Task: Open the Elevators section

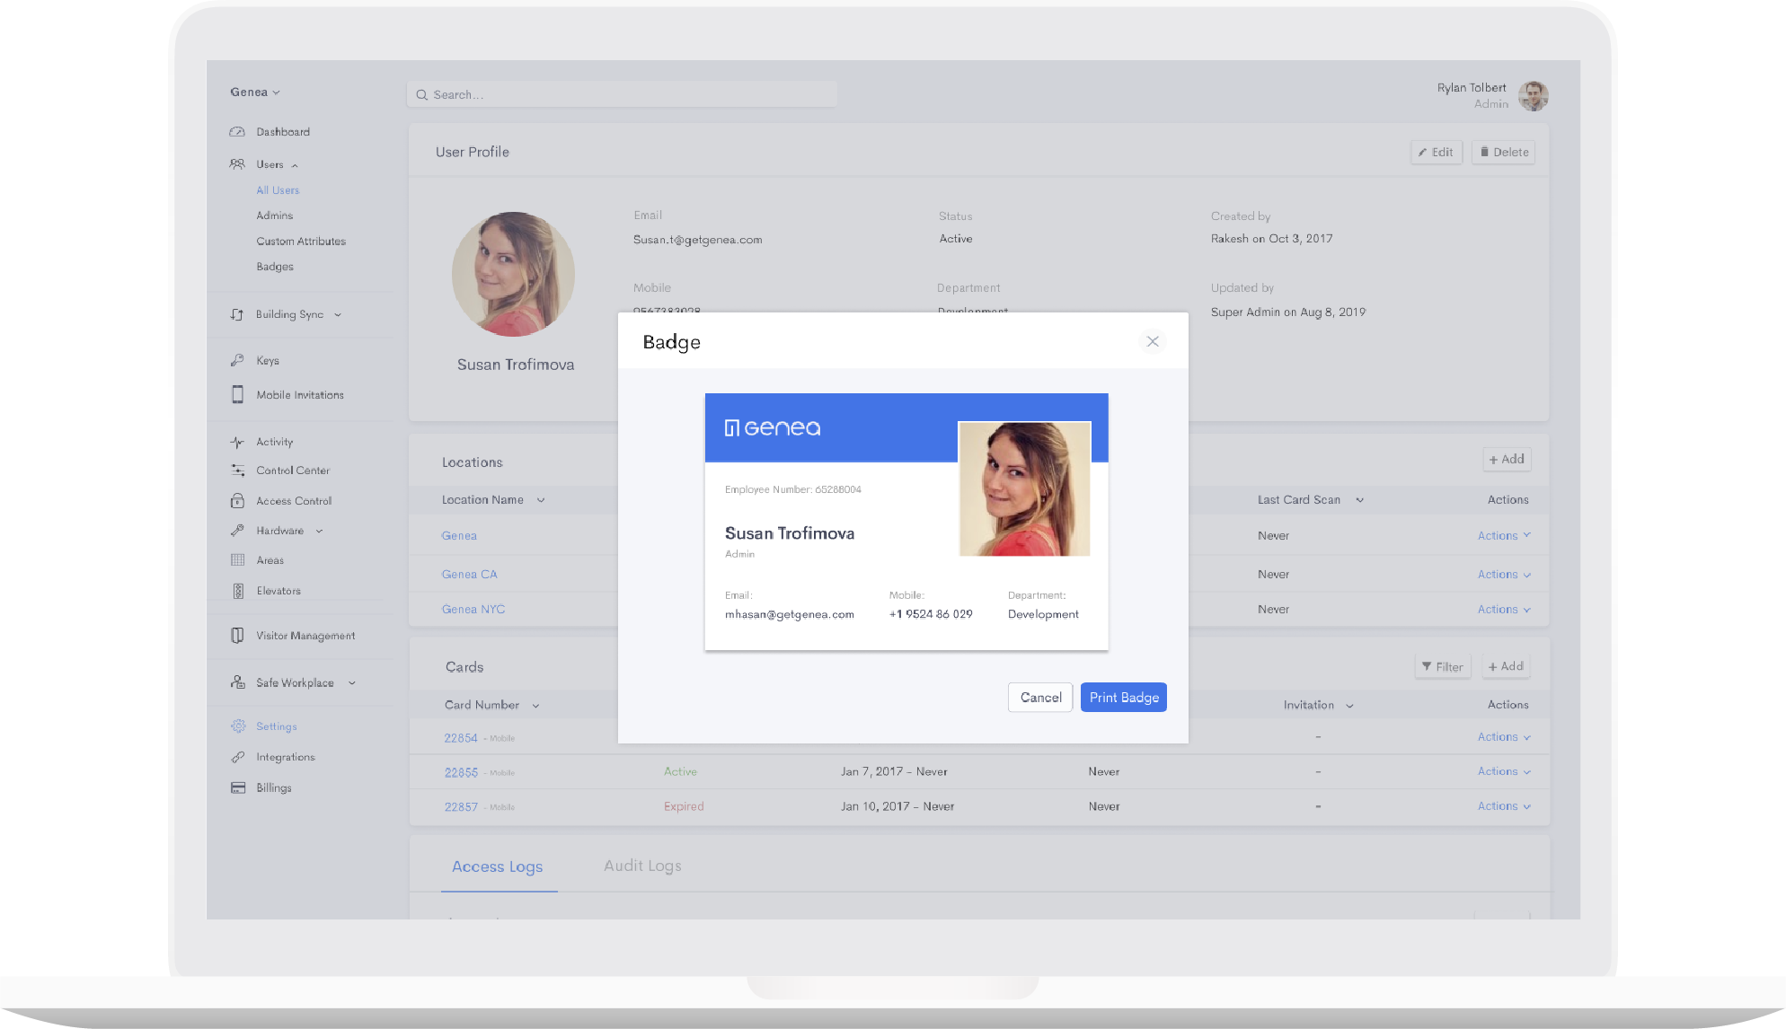Action: [277, 590]
